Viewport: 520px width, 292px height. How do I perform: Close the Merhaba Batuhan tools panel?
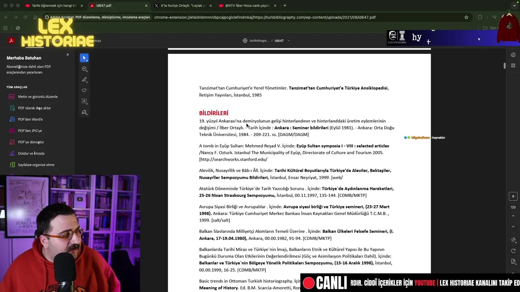(67, 54)
